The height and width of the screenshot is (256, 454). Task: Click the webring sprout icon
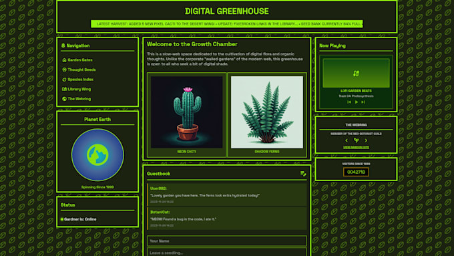click(x=356, y=140)
